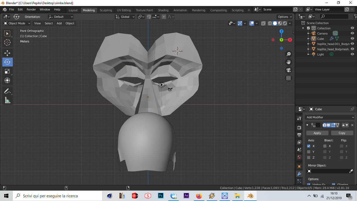Select the Transform tool
Image resolution: width=357 pixels, height=201 pixels.
[7, 80]
